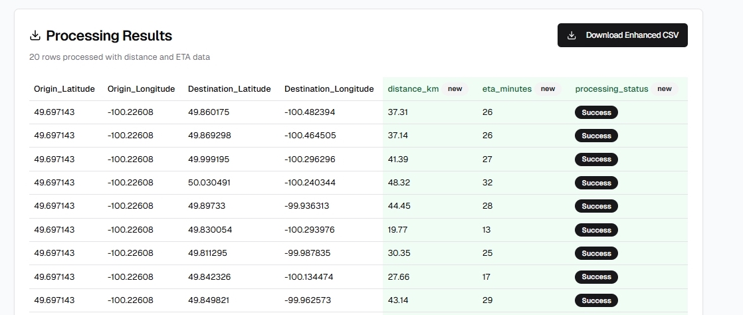The height and width of the screenshot is (315, 743).
Task: Click the ETA value 27
Action: [x=487, y=159]
